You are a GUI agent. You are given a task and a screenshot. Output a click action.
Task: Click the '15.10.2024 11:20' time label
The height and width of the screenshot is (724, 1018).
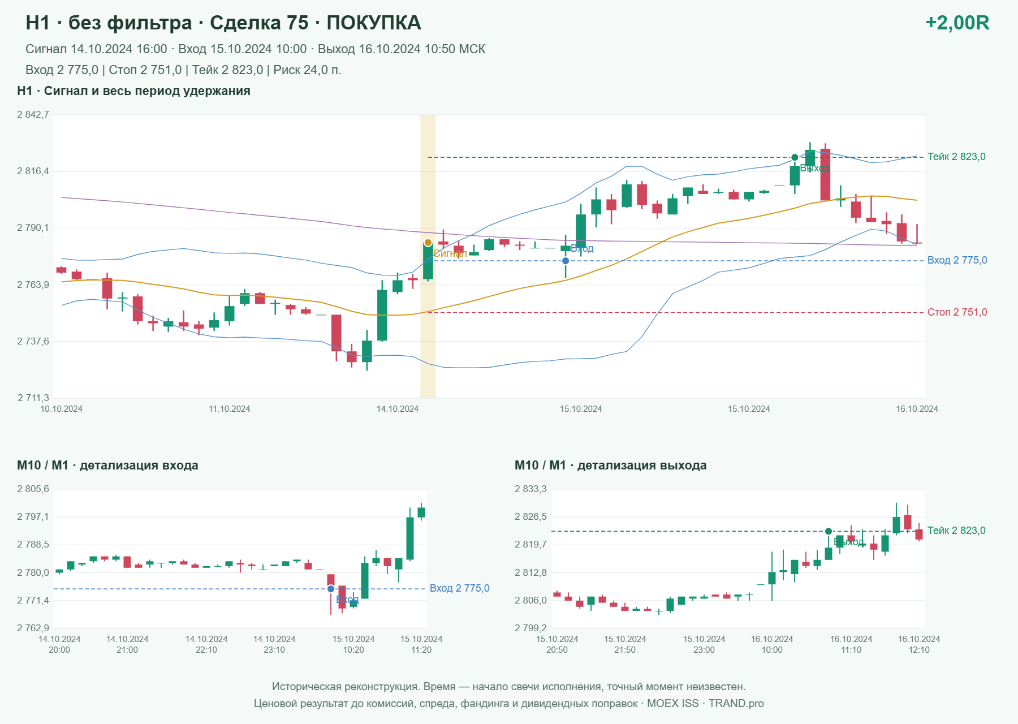[x=421, y=644]
